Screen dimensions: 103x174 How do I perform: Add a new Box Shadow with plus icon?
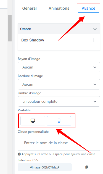[x=94, y=40]
